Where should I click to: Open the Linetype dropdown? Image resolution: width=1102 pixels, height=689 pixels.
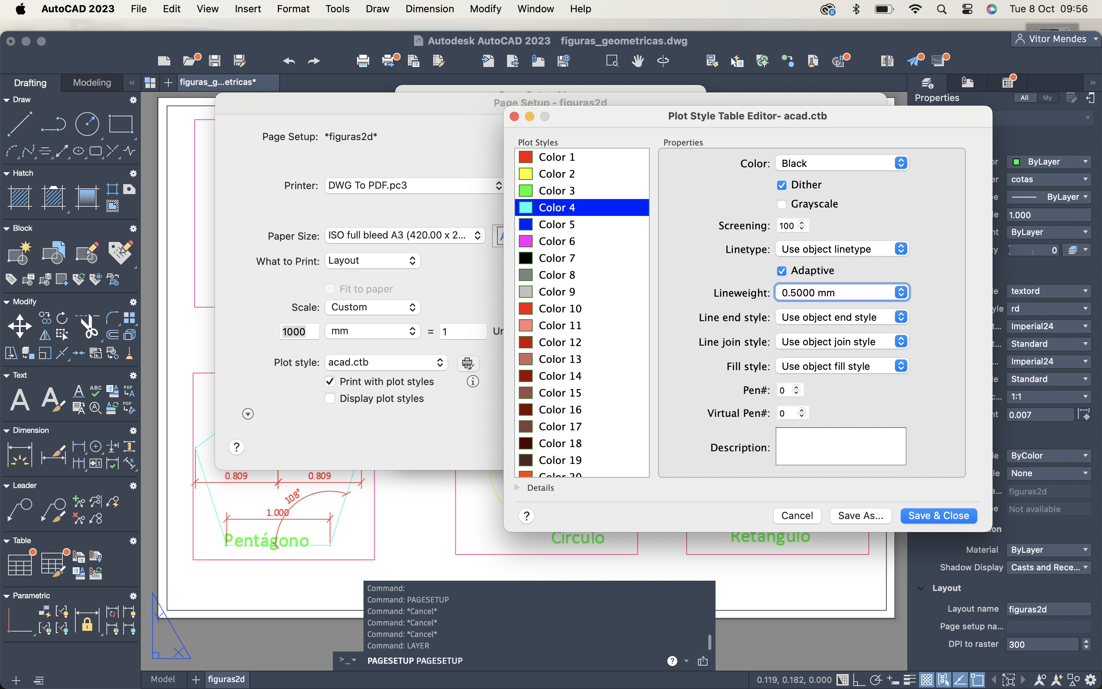coord(842,249)
